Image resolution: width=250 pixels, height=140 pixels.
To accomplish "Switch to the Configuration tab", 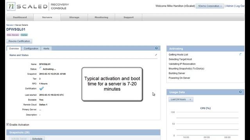I will [x=31, y=49].
